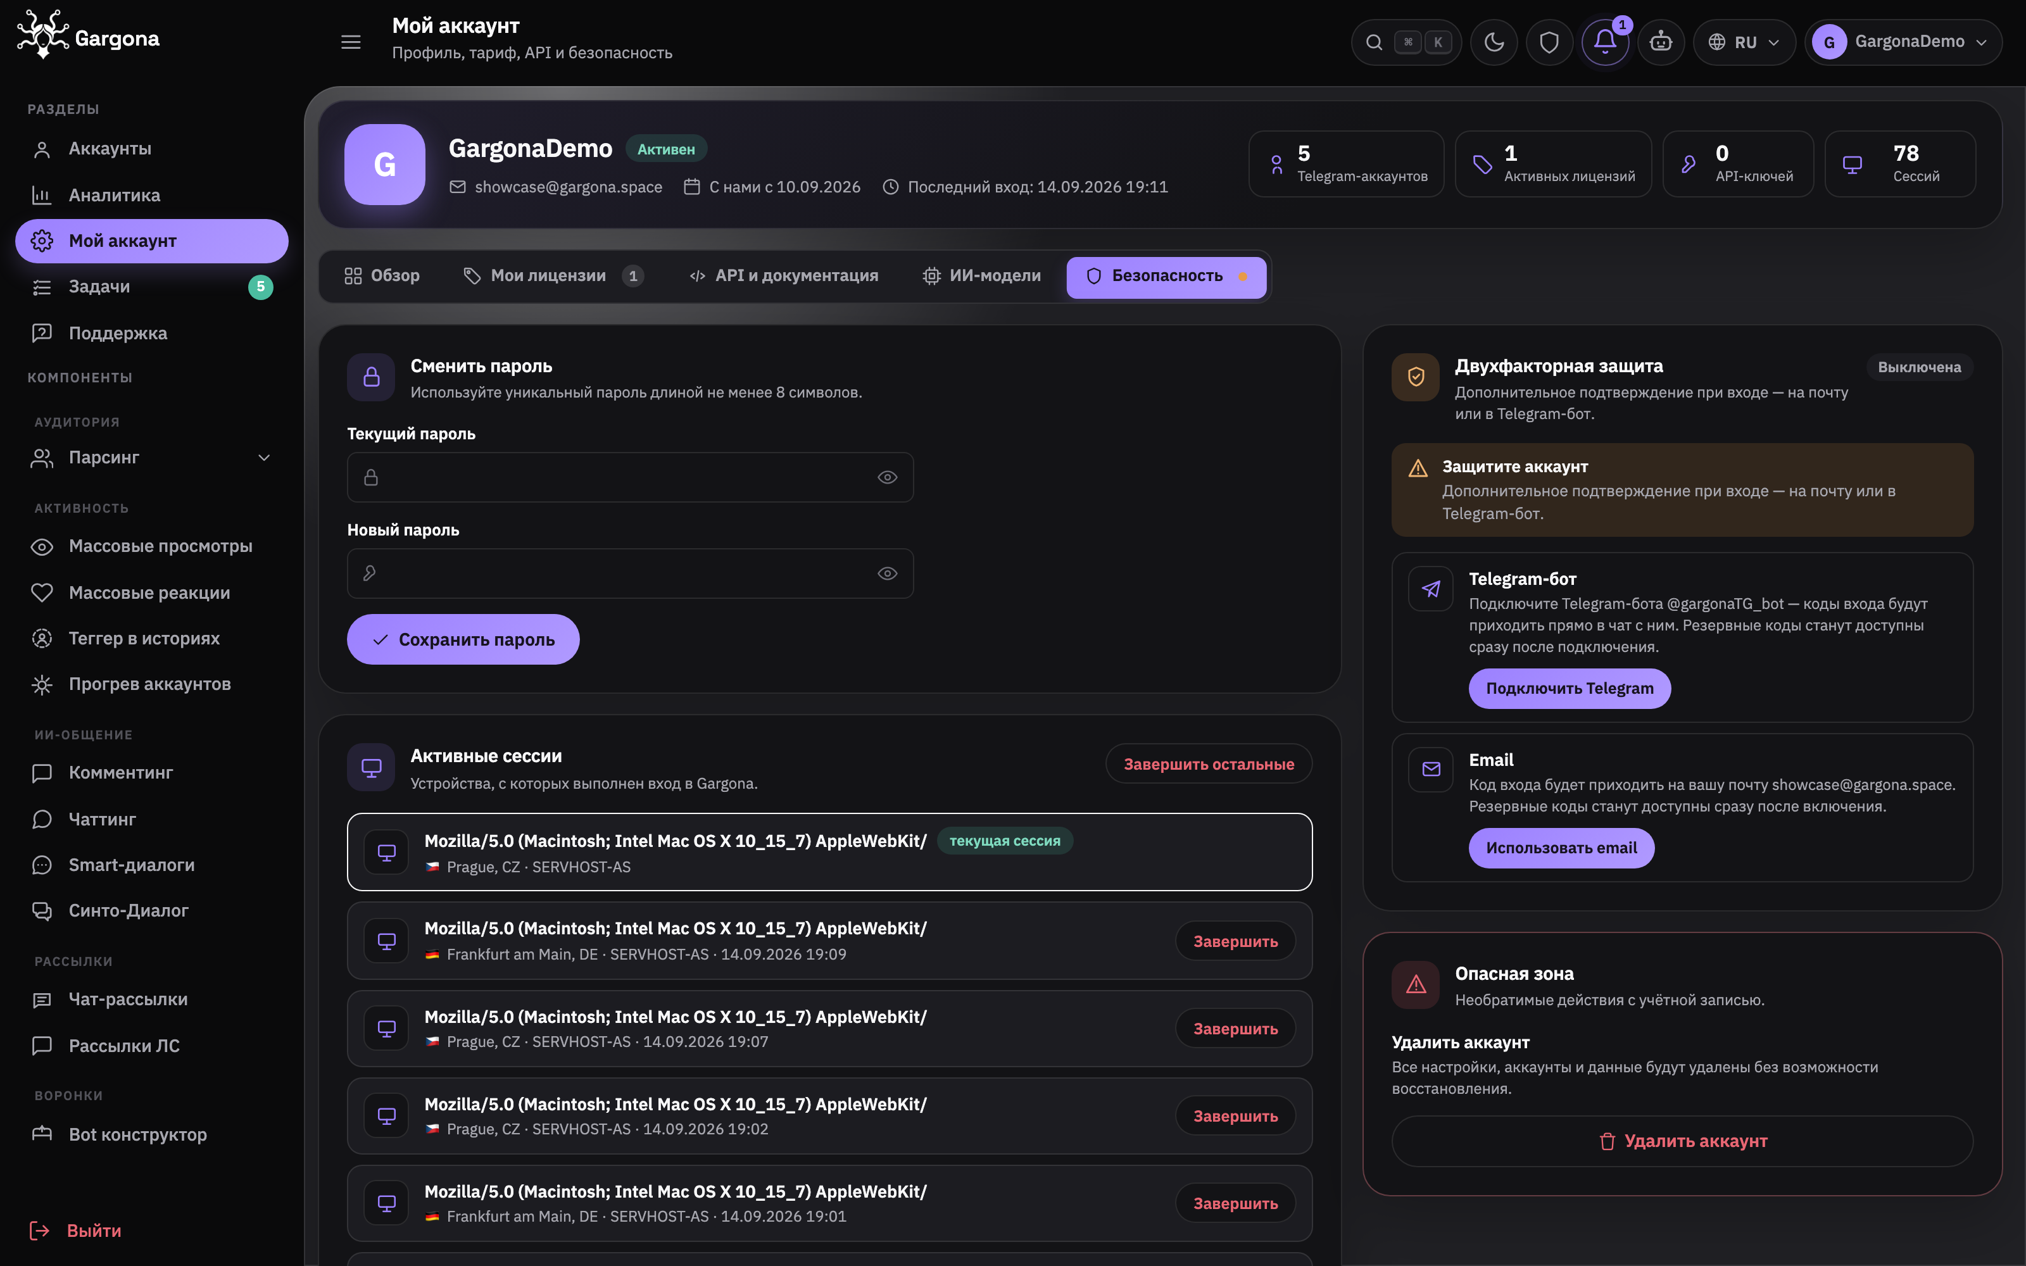
Task: Switch to the Обзор tab
Action: pos(382,277)
